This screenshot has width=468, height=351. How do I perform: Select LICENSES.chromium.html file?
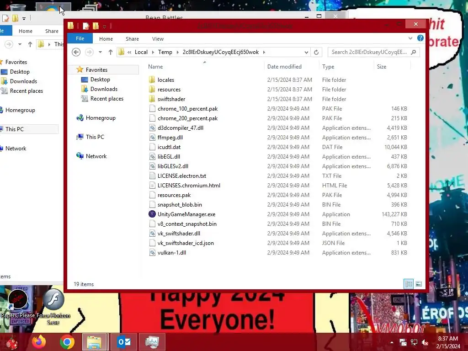coord(277,186)
